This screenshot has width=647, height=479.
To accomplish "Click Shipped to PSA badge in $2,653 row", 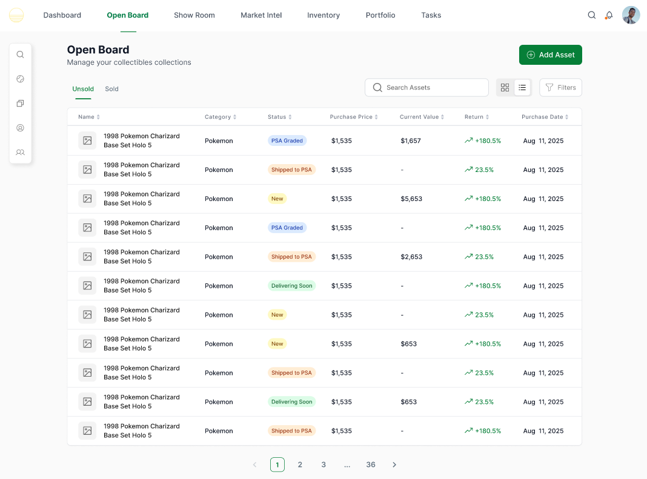I will click(x=292, y=257).
